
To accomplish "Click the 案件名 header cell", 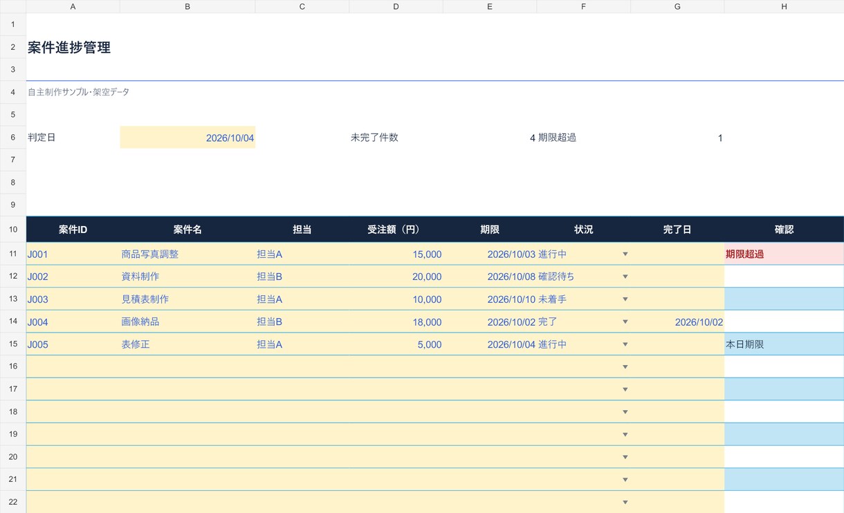I will (x=187, y=230).
